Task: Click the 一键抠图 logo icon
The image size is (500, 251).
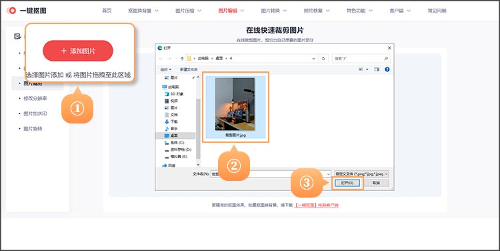Action: point(11,11)
